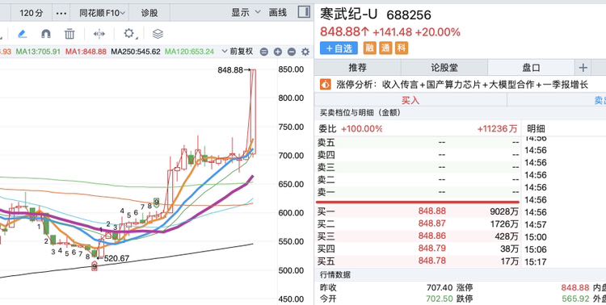
Task: Switch to the 论股堂 tab
Action: click(x=444, y=68)
